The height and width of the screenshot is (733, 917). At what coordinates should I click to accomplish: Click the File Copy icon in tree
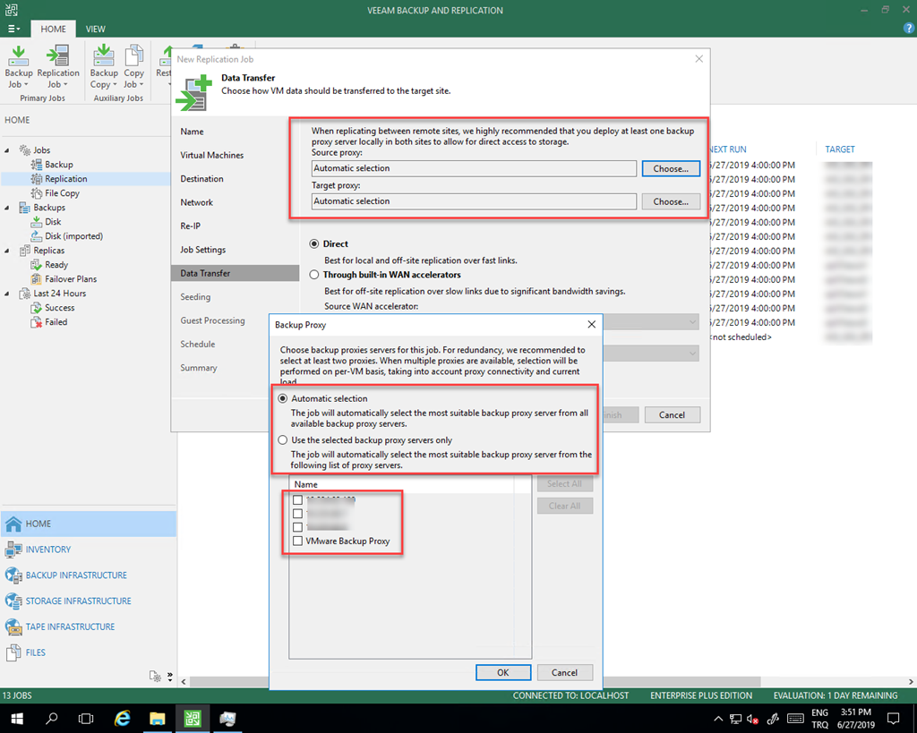tap(36, 193)
